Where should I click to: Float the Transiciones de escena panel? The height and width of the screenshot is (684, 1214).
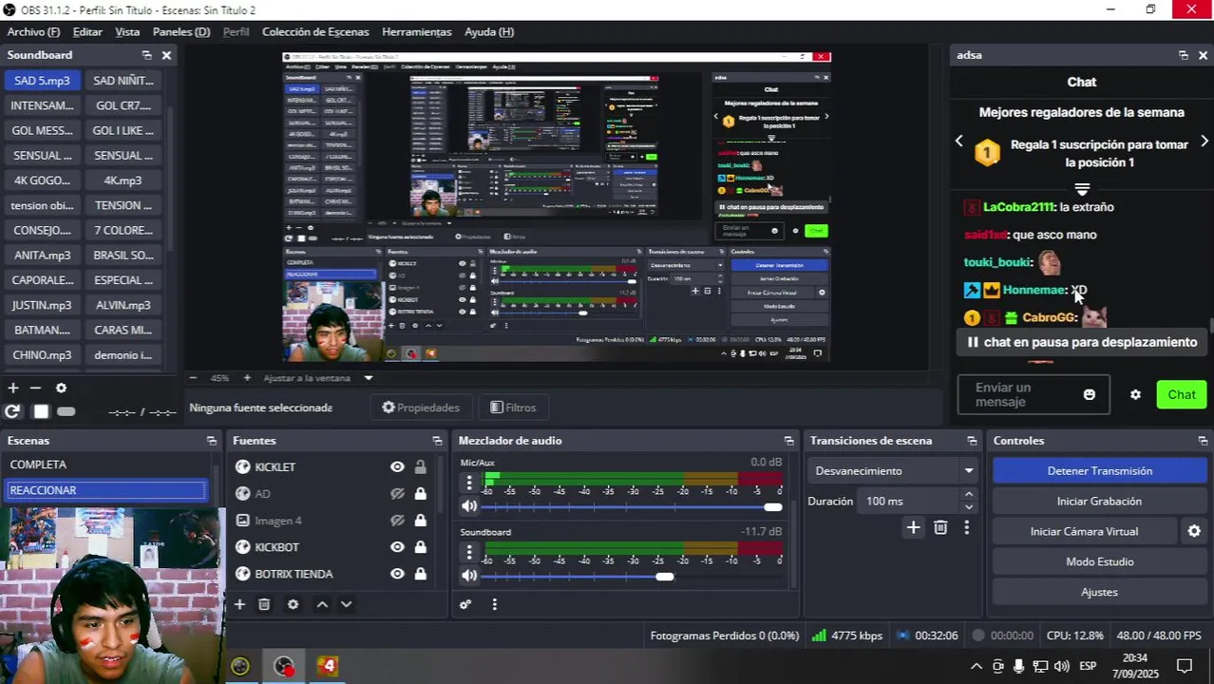pyautogui.click(x=972, y=441)
